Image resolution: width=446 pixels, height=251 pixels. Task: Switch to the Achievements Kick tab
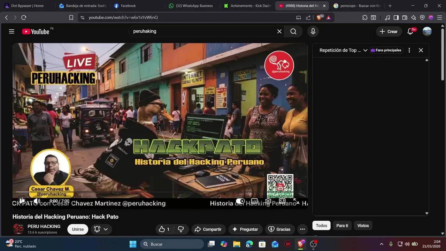(247, 6)
